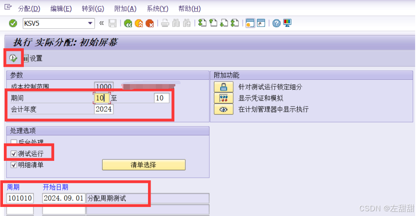Click the 开始日期 column header
416x216 pixels.
coord(55,187)
